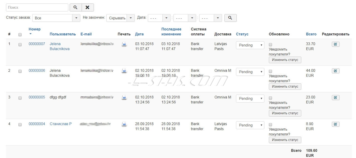Click the 8.90 EUR amount cell
The width and height of the screenshot is (356, 158).
(x=310, y=126)
